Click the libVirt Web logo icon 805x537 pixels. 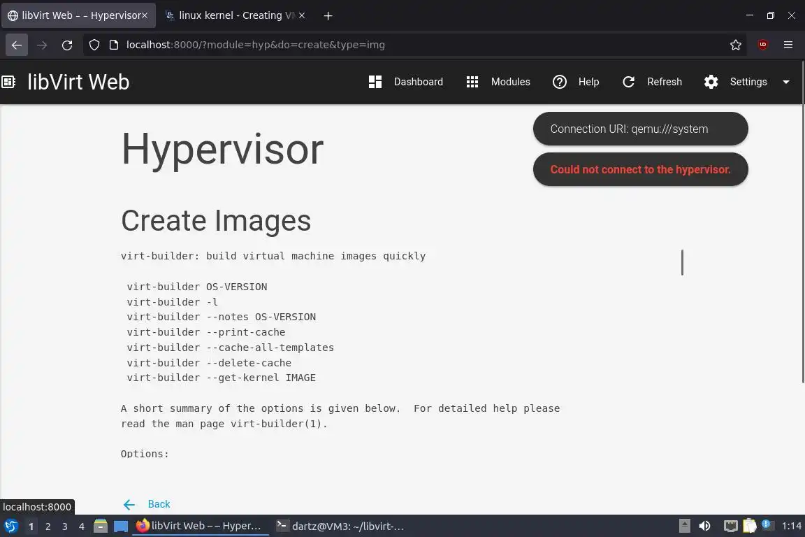click(x=8, y=82)
